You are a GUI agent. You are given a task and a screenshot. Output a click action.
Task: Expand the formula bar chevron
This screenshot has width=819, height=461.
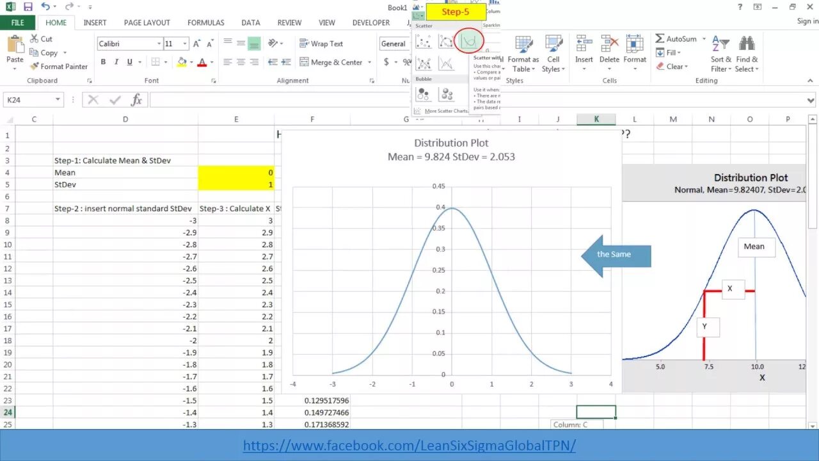click(811, 100)
